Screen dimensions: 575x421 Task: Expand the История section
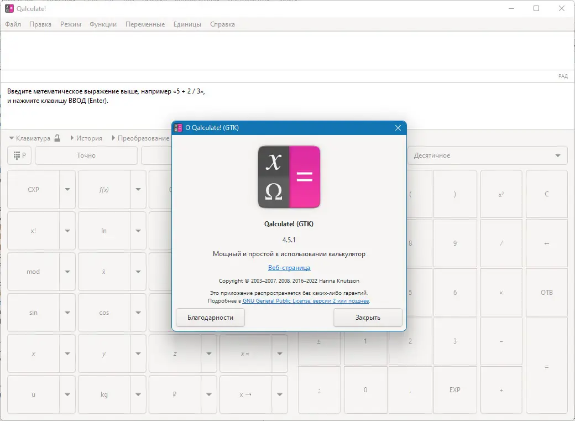86,138
